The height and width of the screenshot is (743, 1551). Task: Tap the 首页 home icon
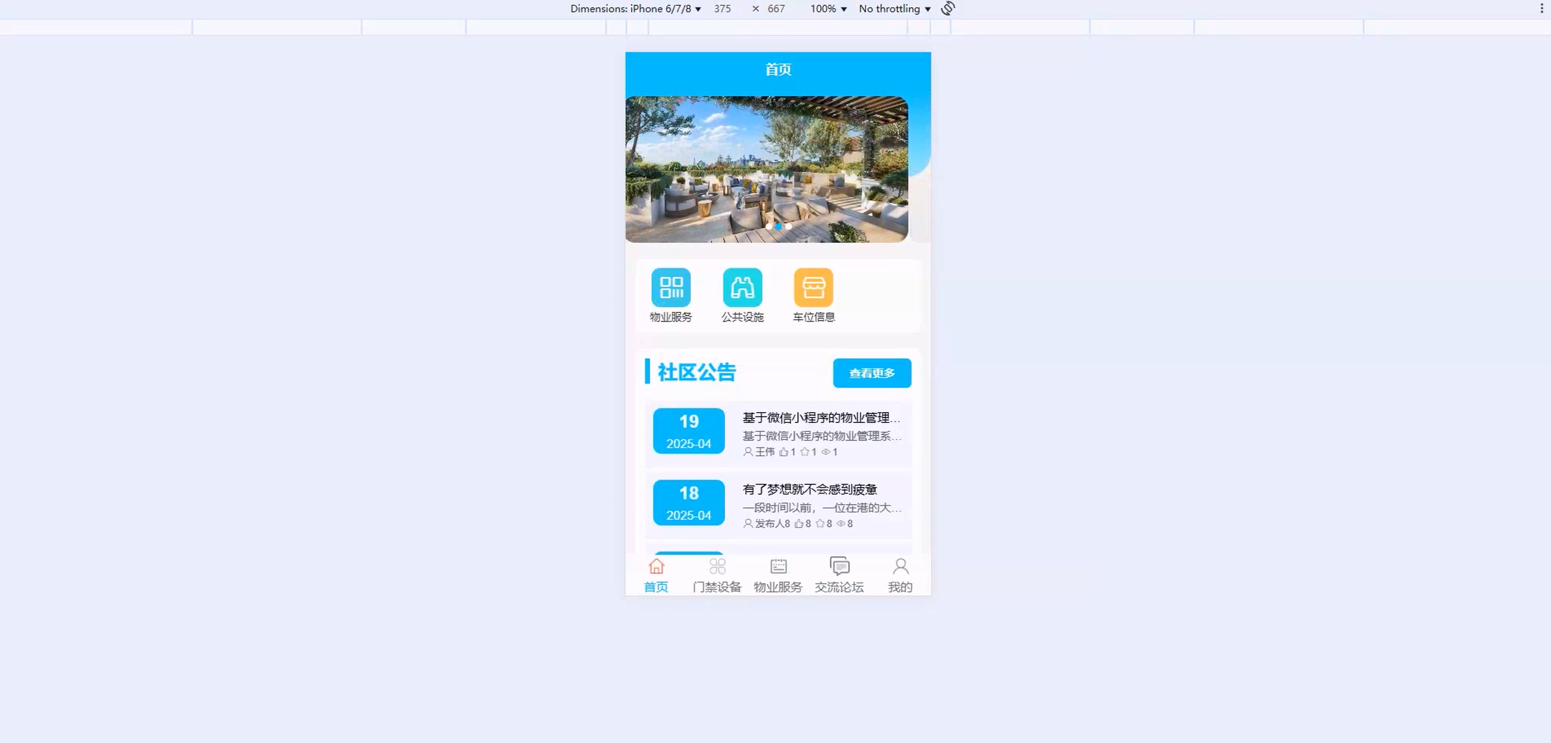coord(657,567)
